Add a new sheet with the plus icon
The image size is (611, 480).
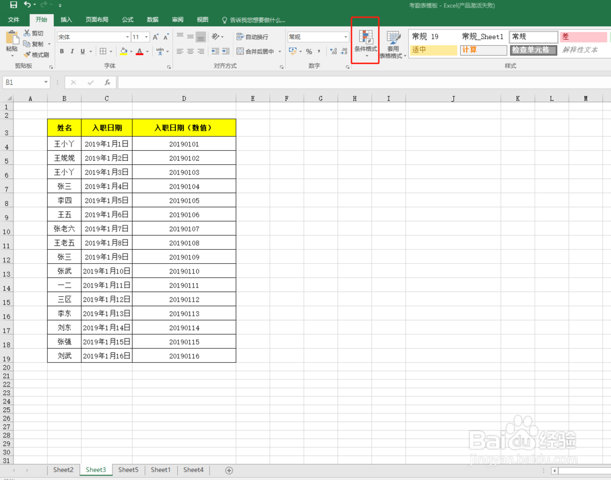[x=229, y=470]
